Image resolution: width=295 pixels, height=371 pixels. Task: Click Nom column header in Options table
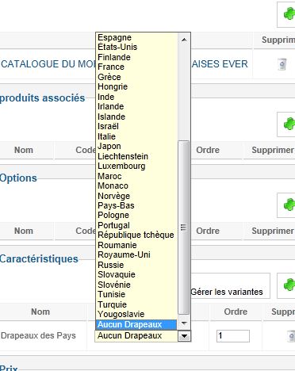pyautogui.click(x=24, y=231)
